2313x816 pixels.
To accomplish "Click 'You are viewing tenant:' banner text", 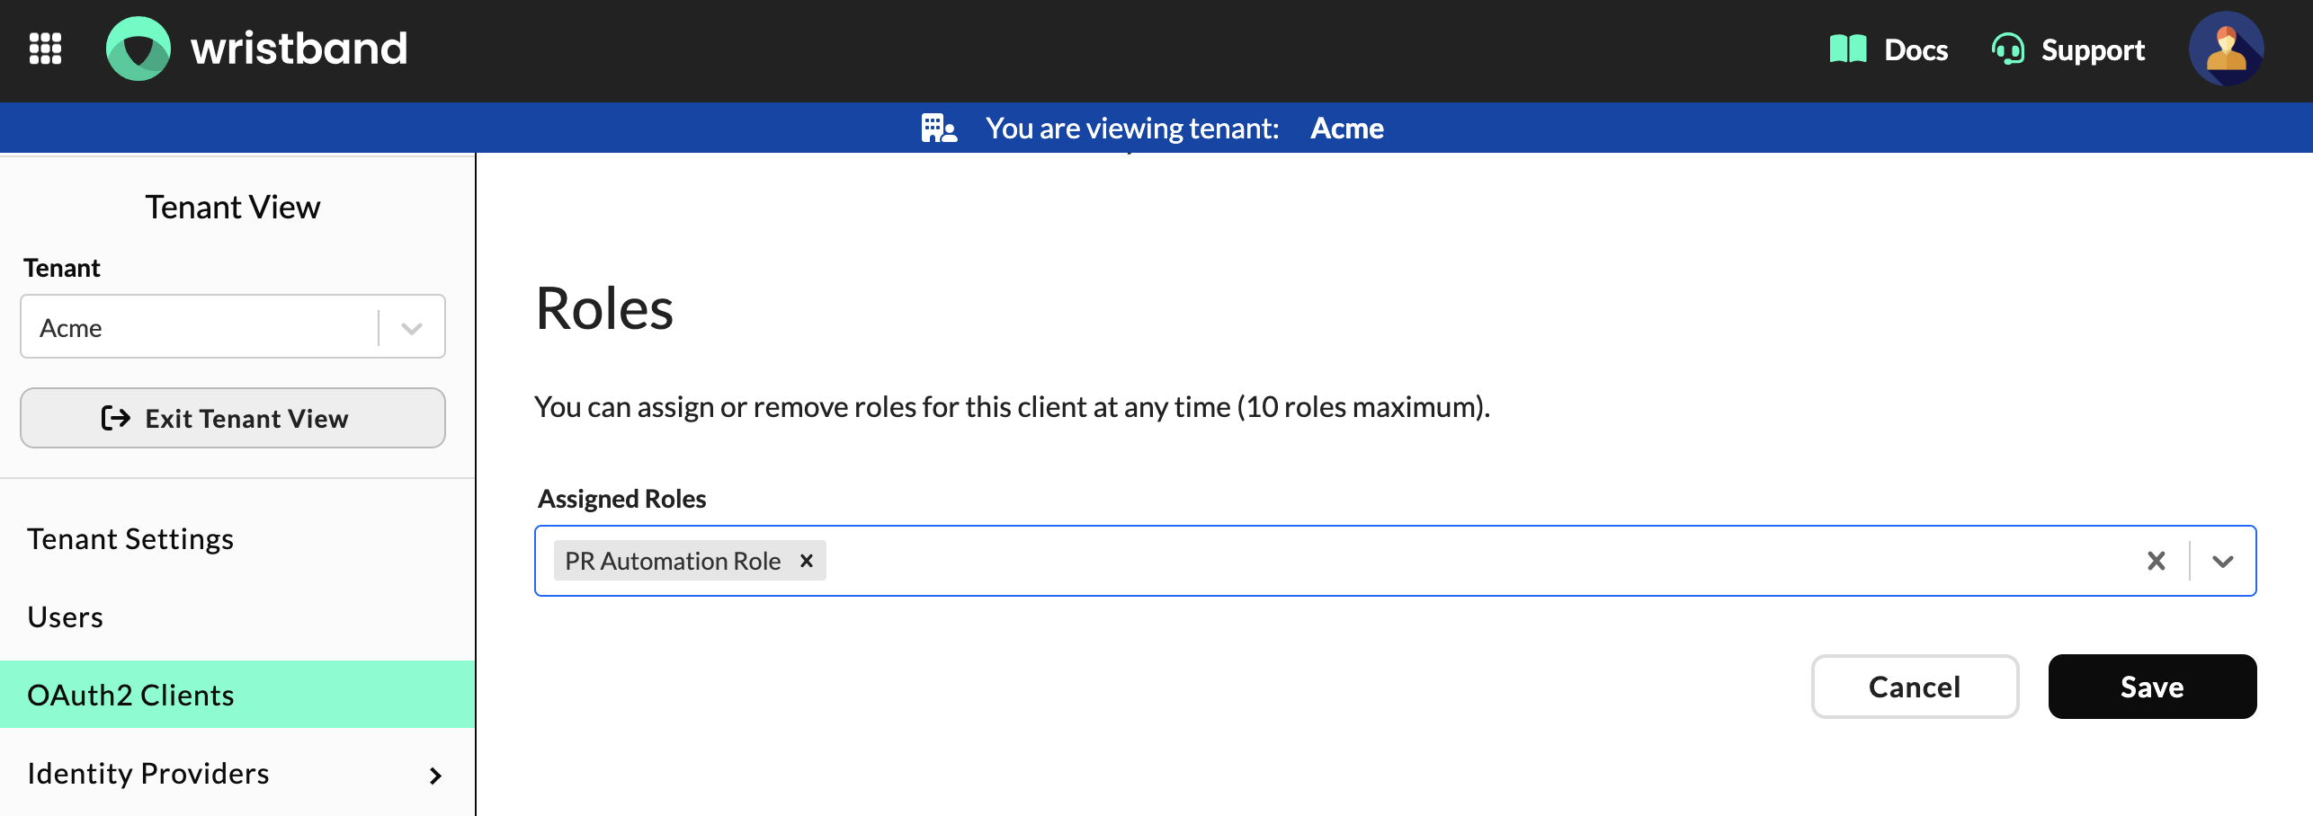I will tap(1132, 128).
